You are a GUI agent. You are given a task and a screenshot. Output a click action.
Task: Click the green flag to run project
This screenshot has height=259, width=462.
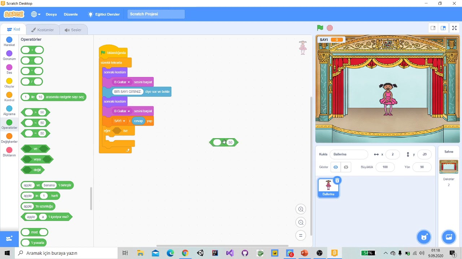click(x=320, y=28)
